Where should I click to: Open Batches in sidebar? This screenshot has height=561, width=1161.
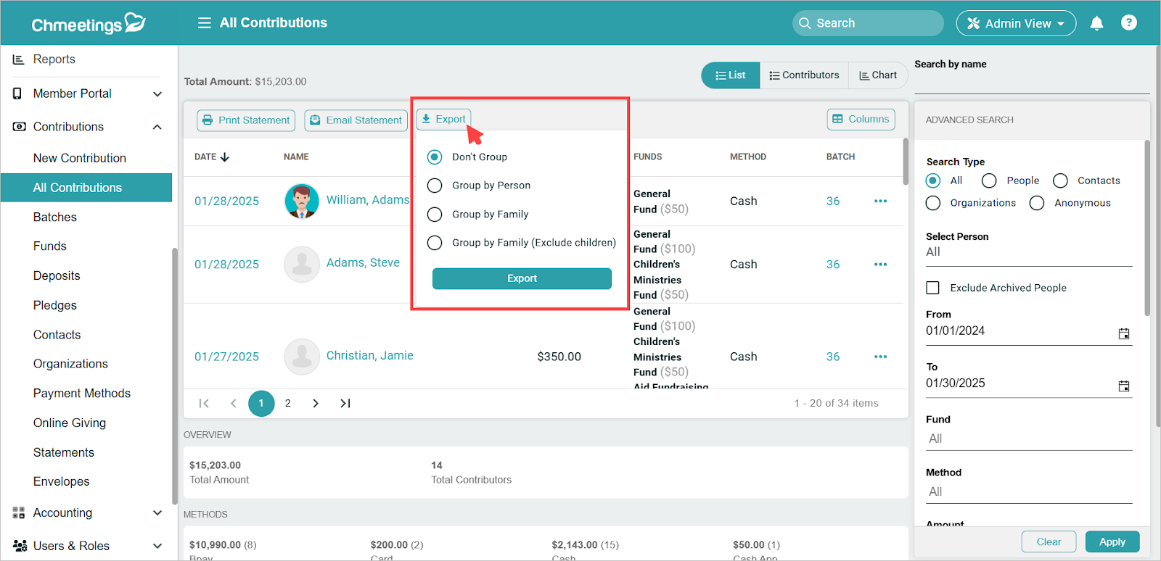click(x=55, y=217)
